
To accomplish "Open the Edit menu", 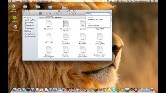I will click(28, 1).
